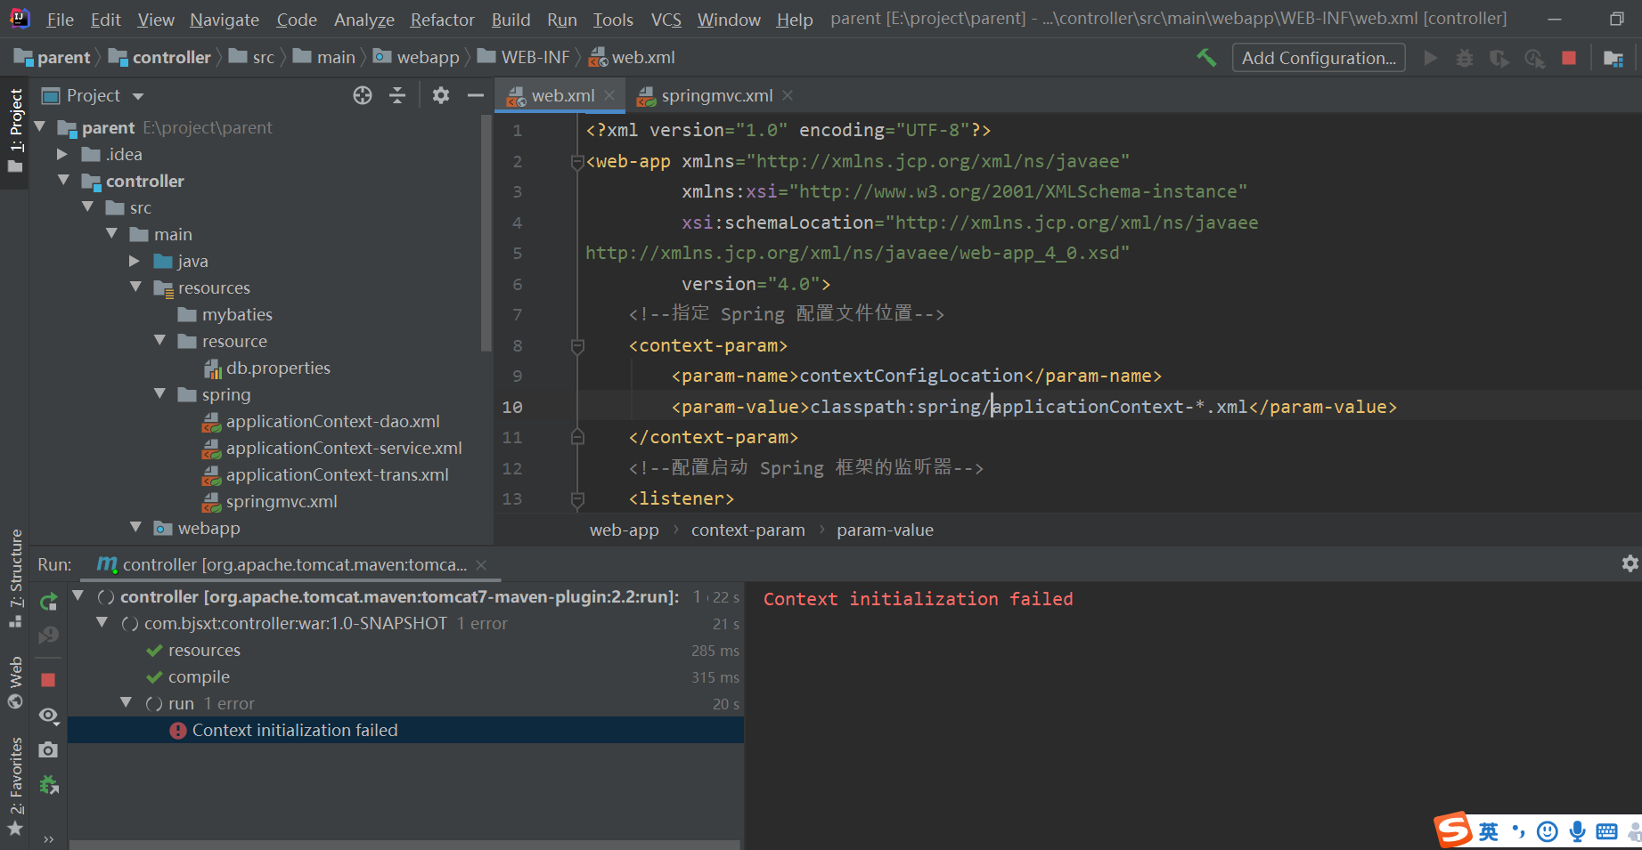Select the compile step in Run tree
This screenshot has width=1642, height=850.
(199, 677)
